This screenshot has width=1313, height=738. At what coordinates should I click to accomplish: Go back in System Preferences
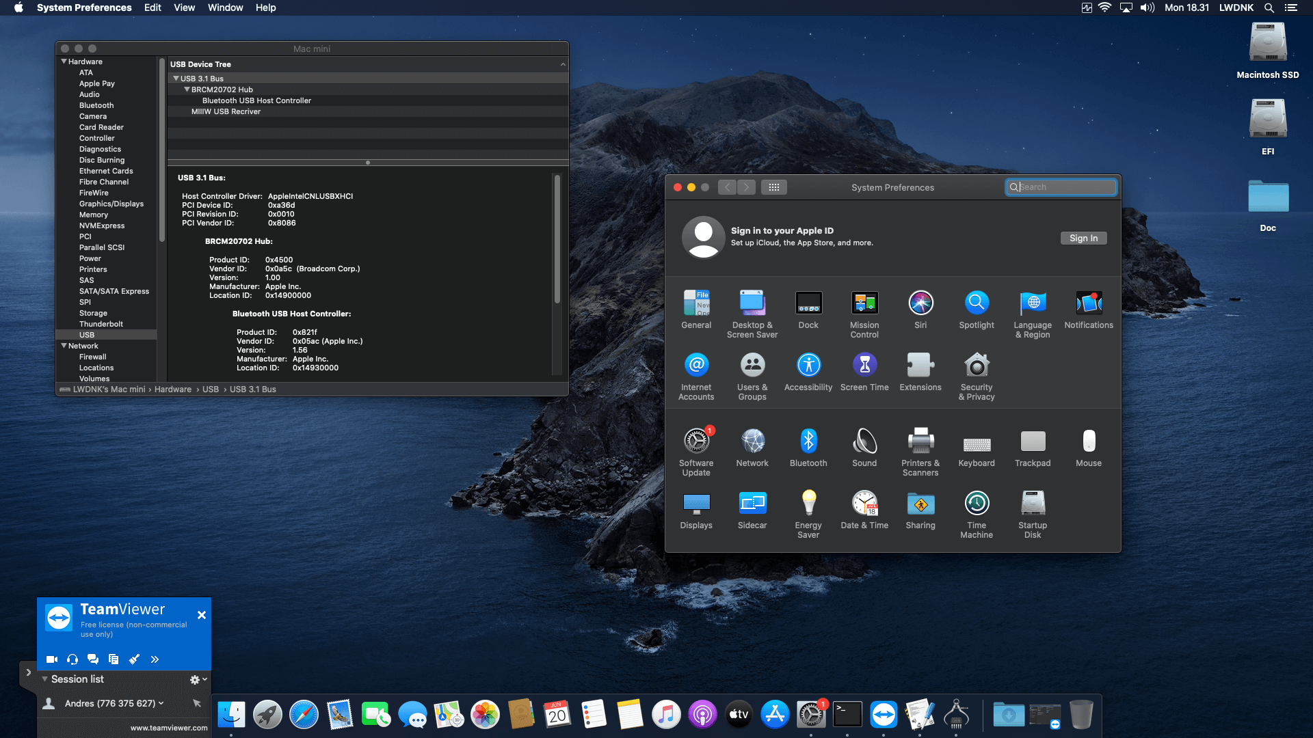click(728, 187)
